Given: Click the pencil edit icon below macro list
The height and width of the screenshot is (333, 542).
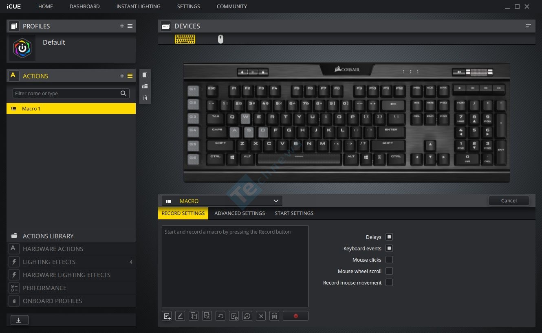Looking at the screenshot, I should pyautogui.click(x=180, y=316).
